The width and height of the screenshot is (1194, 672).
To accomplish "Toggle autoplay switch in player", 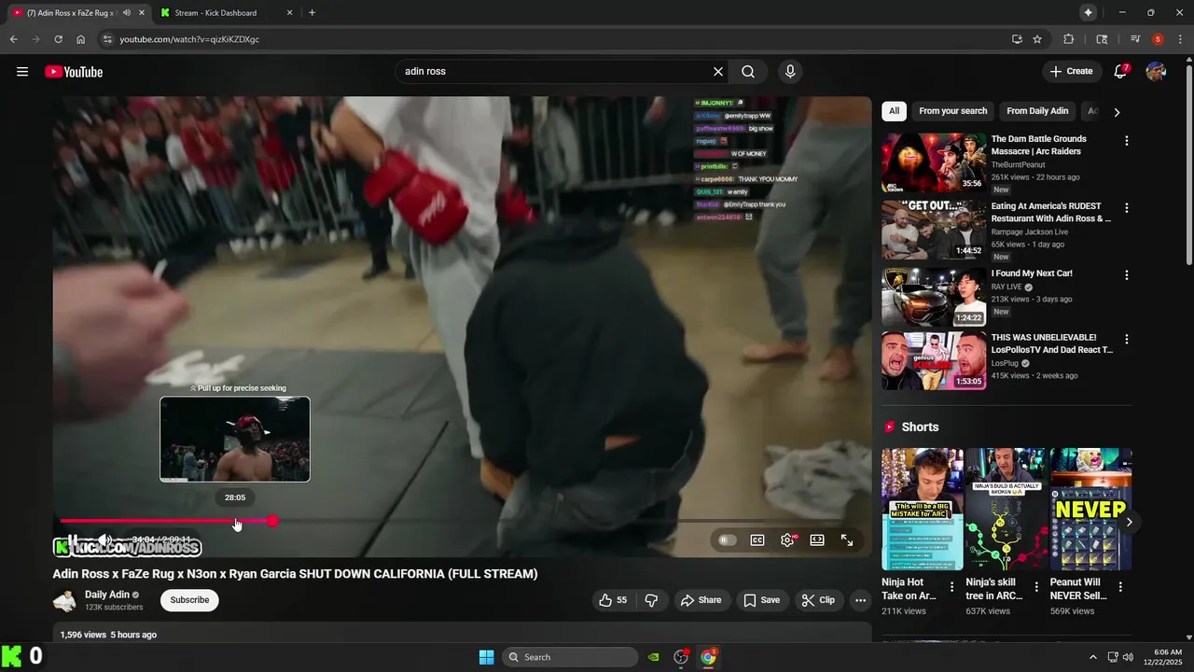I will 728,540.
